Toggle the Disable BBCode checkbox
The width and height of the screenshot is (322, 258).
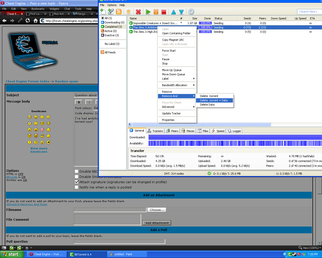point(76,171)
